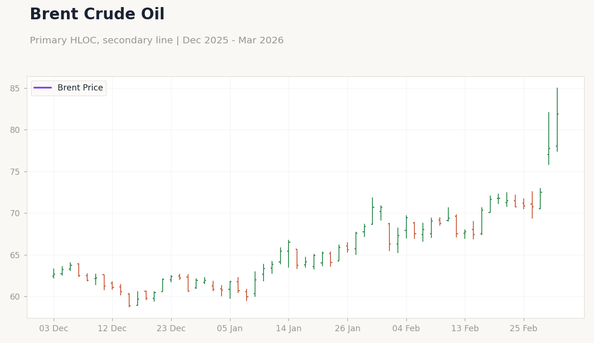
Task: Select the 75 y-axis price label
Action: pos(15,172)
